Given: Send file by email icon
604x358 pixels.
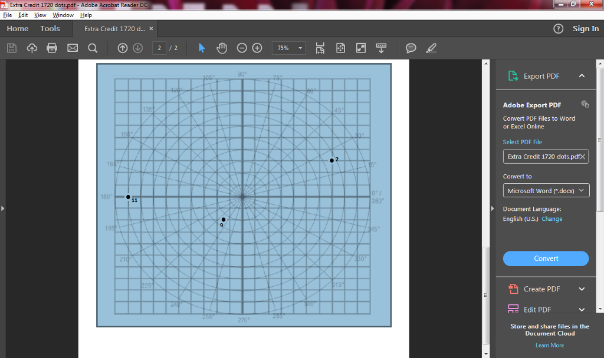Looking at the screenshot, I should [73, 48].
